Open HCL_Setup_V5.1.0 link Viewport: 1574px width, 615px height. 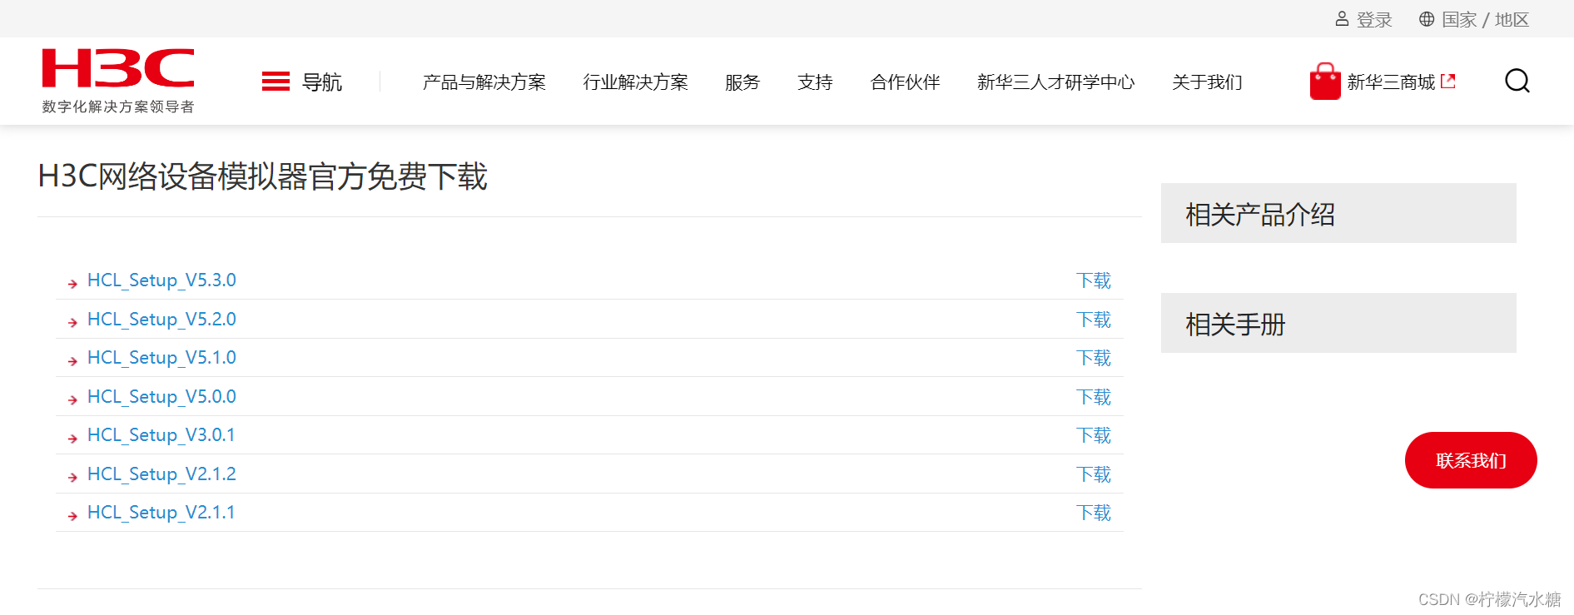[x=161, y=358]
